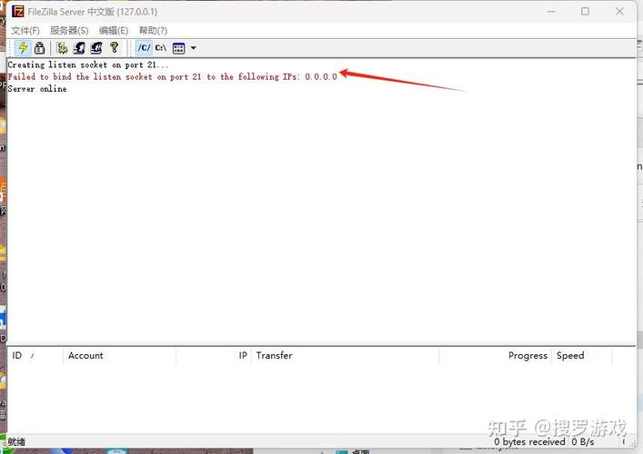Open the 帮助(?) menu
This screenshot has width=643, height=454.
pos(153,30)
